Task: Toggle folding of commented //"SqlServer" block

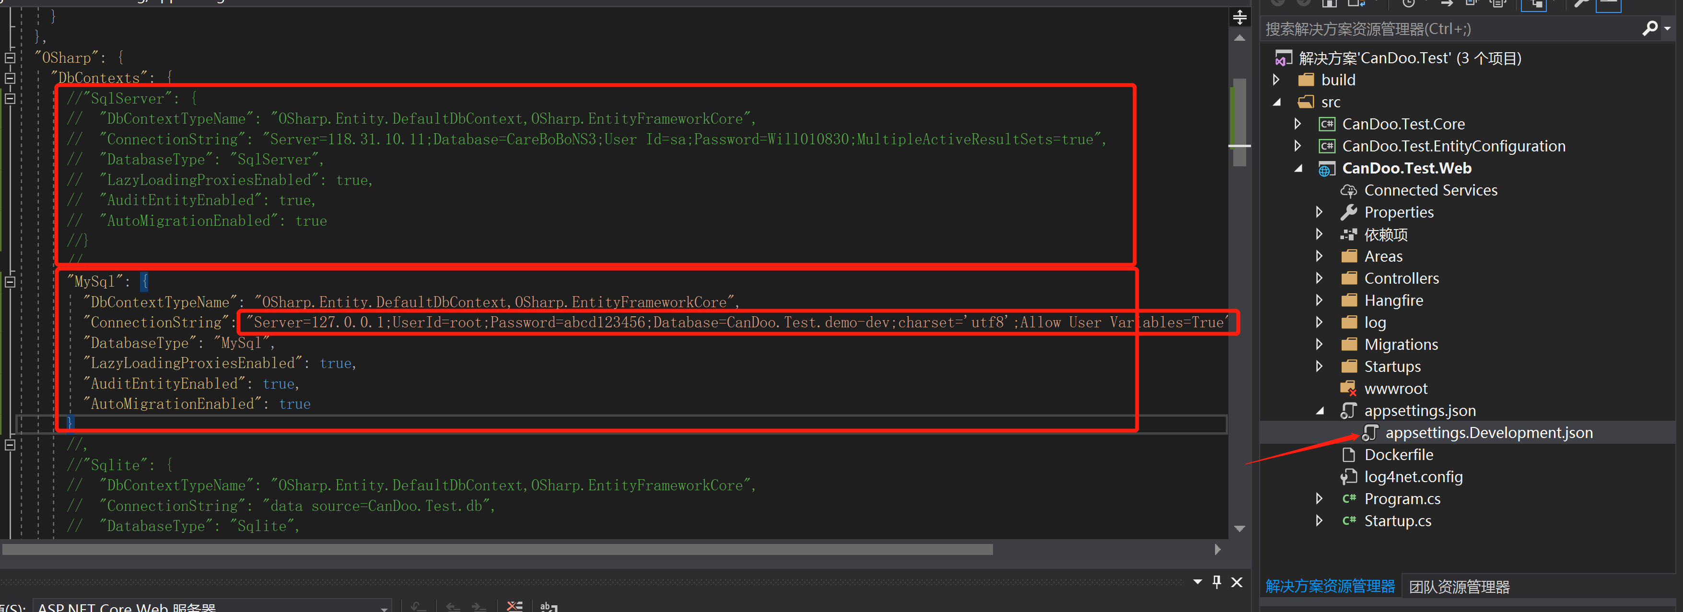Action: click(10, 99)
